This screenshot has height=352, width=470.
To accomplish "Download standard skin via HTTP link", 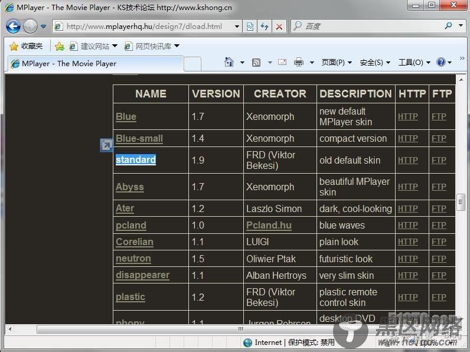I will [x=408, y=161].
